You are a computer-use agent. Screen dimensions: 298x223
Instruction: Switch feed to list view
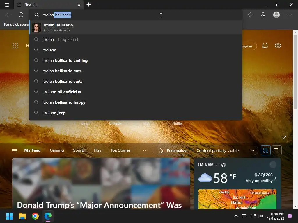[x=276, y=151]
